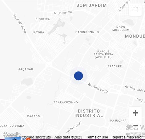Zoom in with the plus button
Image resolution: width=145 pixels, height=140 pixels.
(x=135, y=113)
